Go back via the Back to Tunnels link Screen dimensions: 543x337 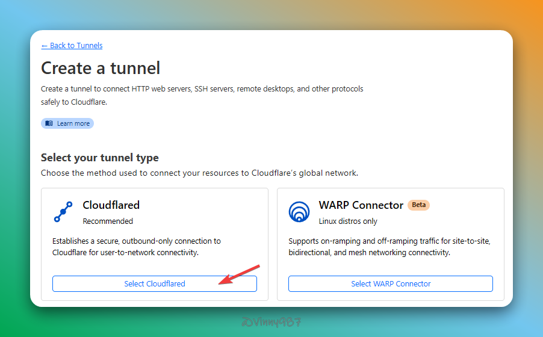tap(72, 46)
